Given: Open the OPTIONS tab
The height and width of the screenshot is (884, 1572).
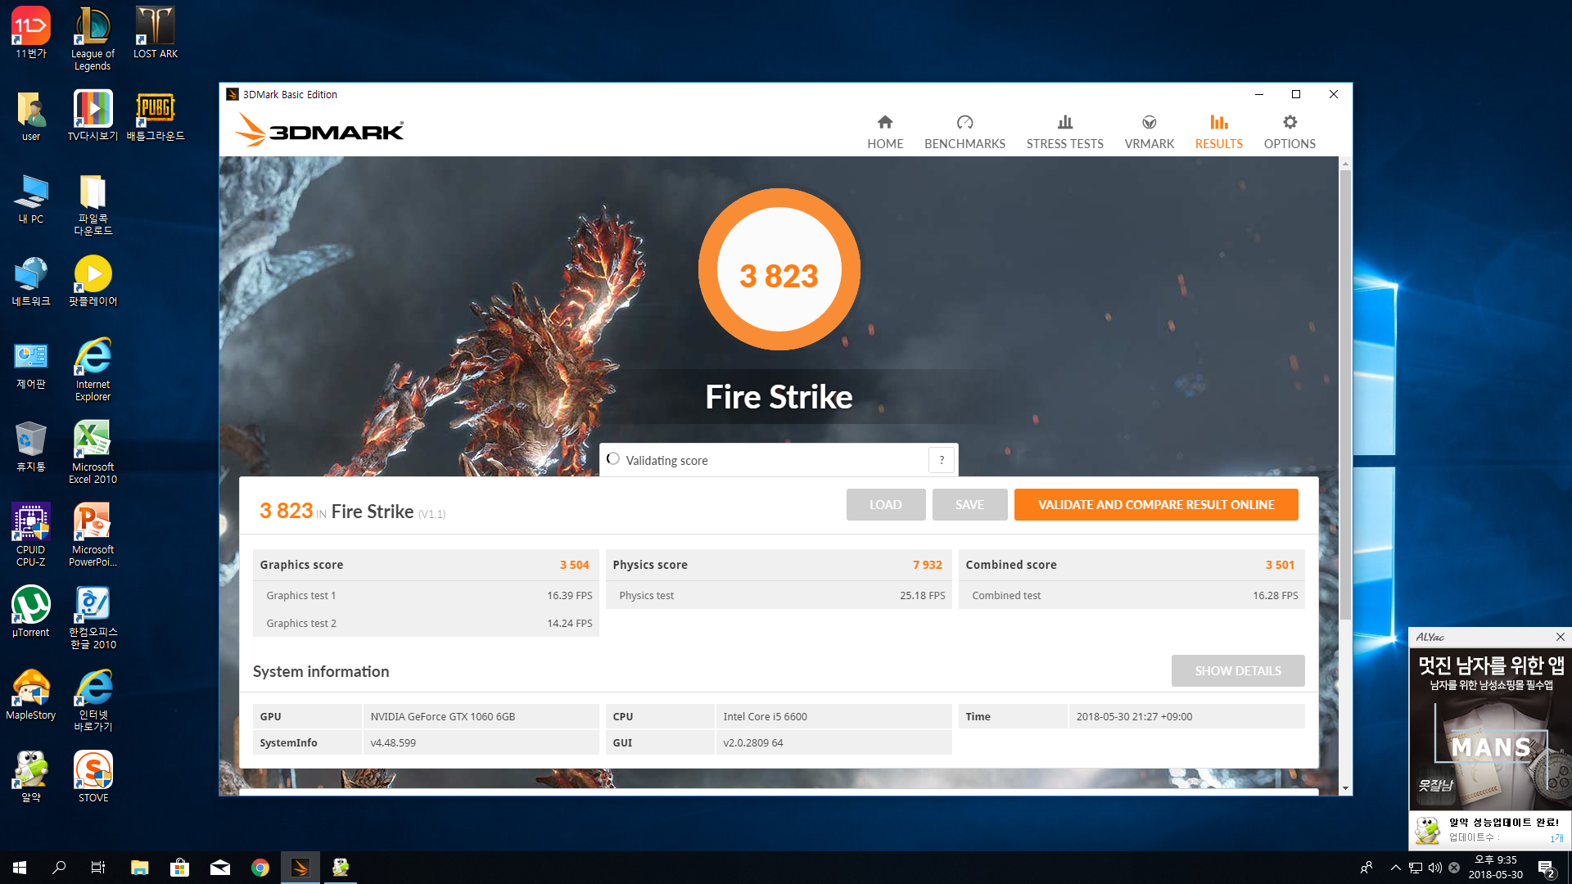Looking at the screenshot, I should coord(1290,132).
